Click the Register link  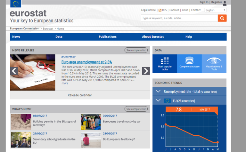pos(217,2)
